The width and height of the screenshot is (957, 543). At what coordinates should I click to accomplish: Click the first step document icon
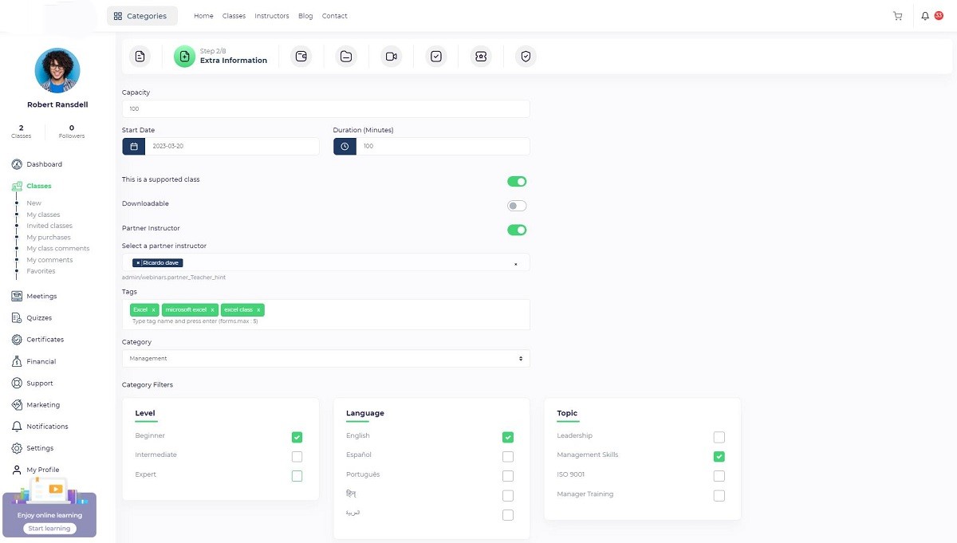140,57
